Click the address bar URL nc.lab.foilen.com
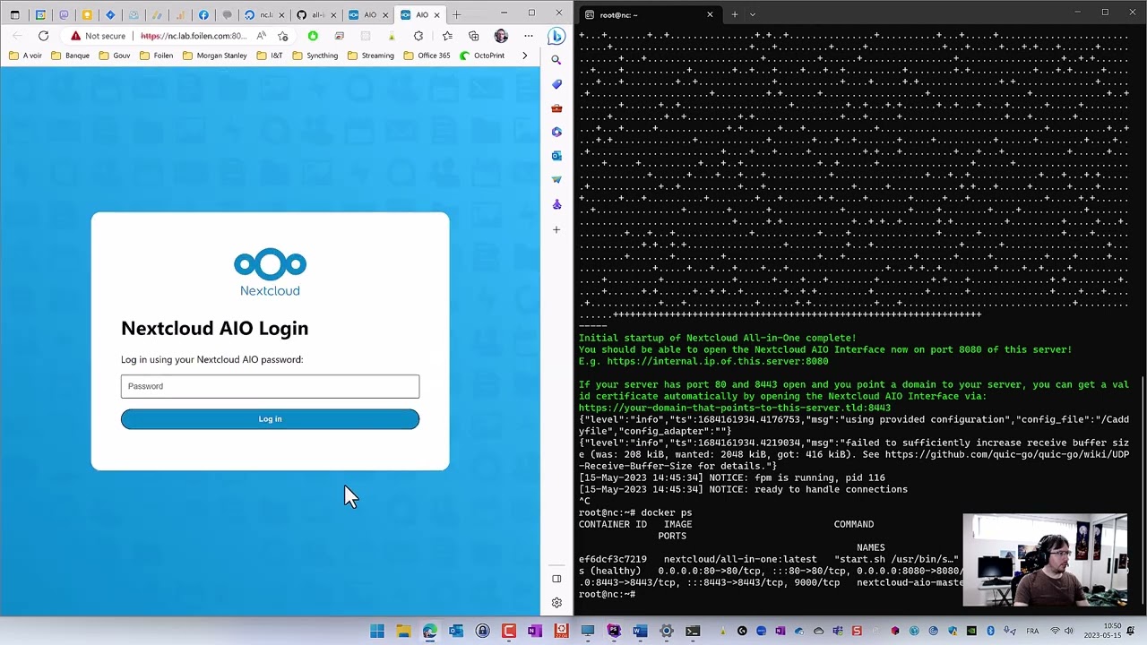1147x645 pixels. point(193,36)
